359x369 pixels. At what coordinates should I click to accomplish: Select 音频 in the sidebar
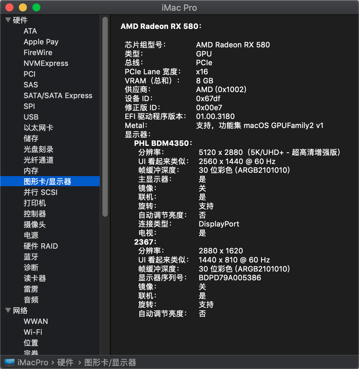[x=31, y=300]
